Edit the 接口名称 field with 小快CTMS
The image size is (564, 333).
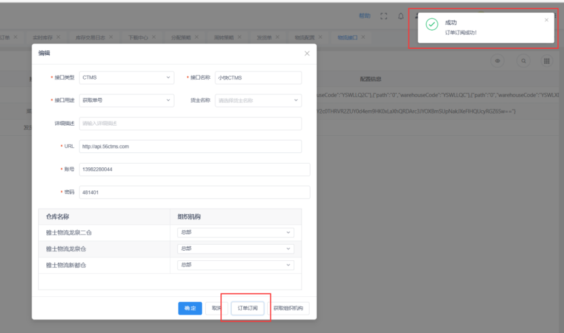tap(258, 77)
